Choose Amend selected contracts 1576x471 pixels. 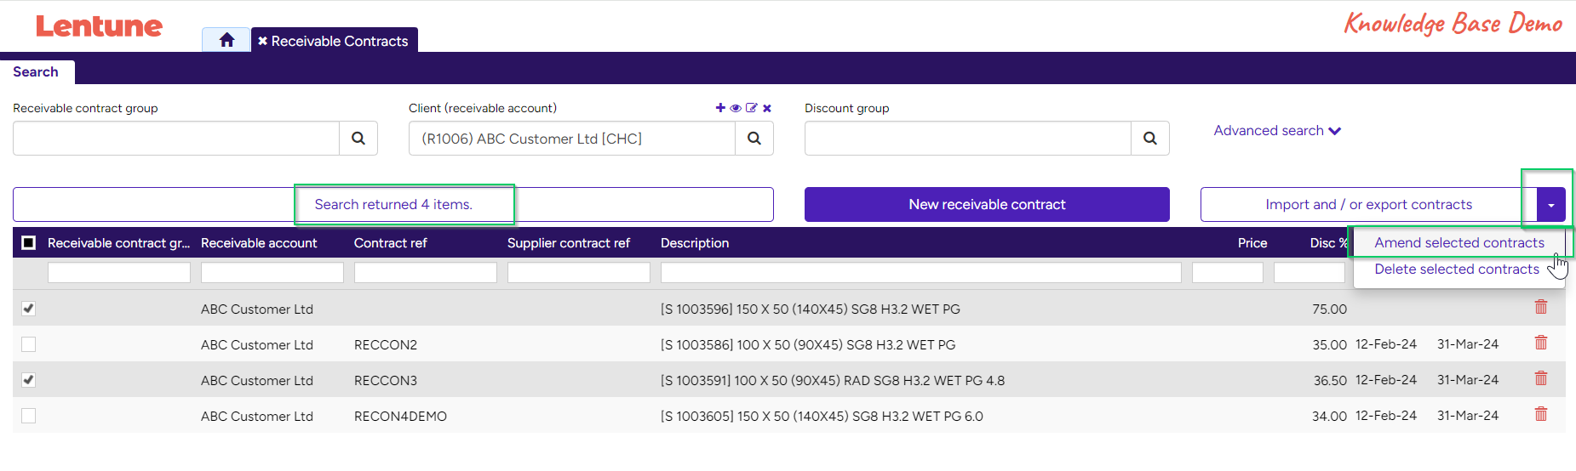tap(1459, 242)
